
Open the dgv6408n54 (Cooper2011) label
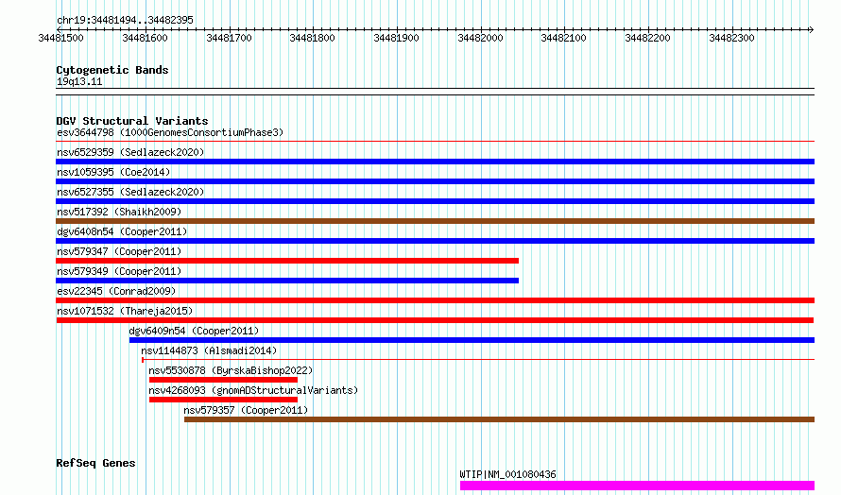click(122, 231)
